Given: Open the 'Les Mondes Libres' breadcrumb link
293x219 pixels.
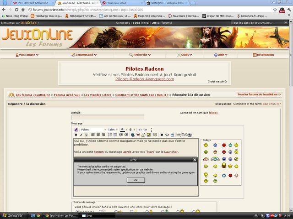Looking at the screenshot, I should click(98, 95).
